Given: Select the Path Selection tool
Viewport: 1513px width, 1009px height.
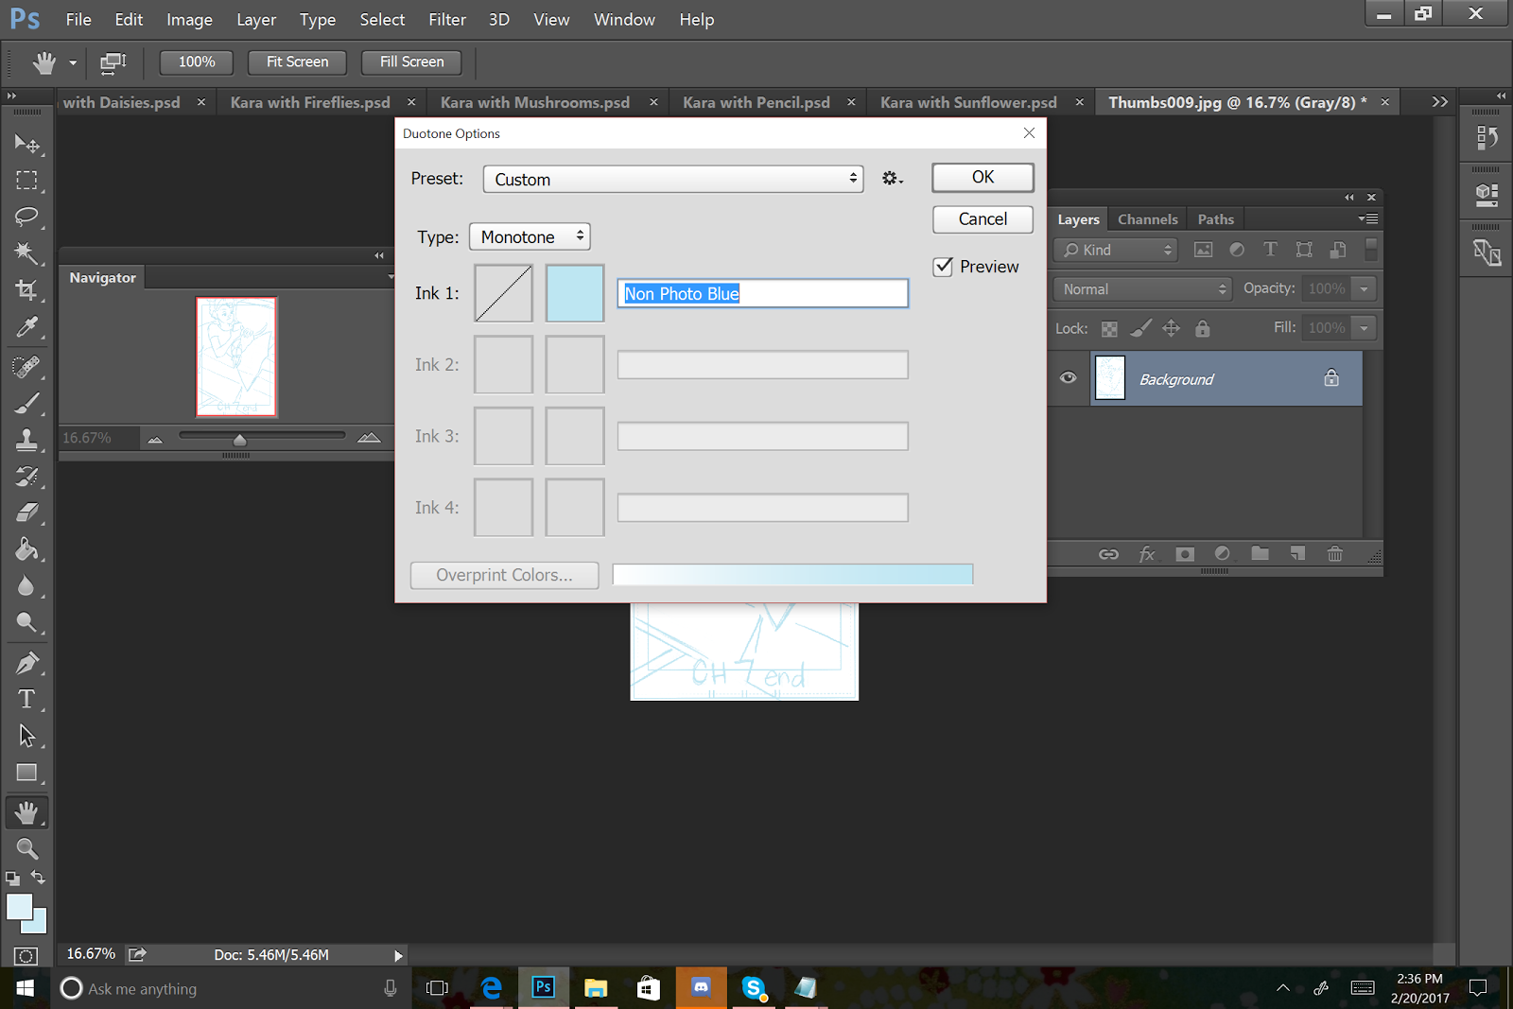Looking at the screenshot, I should pos(26,736).
